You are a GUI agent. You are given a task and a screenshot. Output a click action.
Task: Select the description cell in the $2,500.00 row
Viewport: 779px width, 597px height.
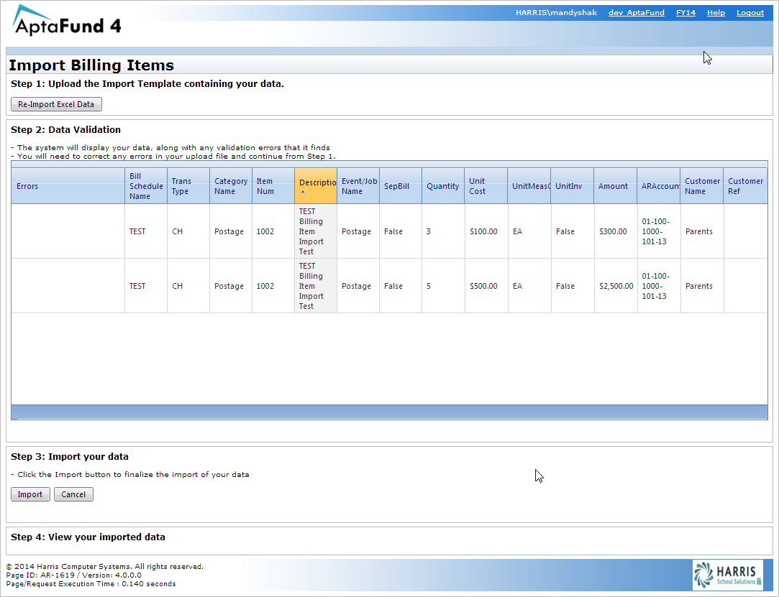[316, 286]
